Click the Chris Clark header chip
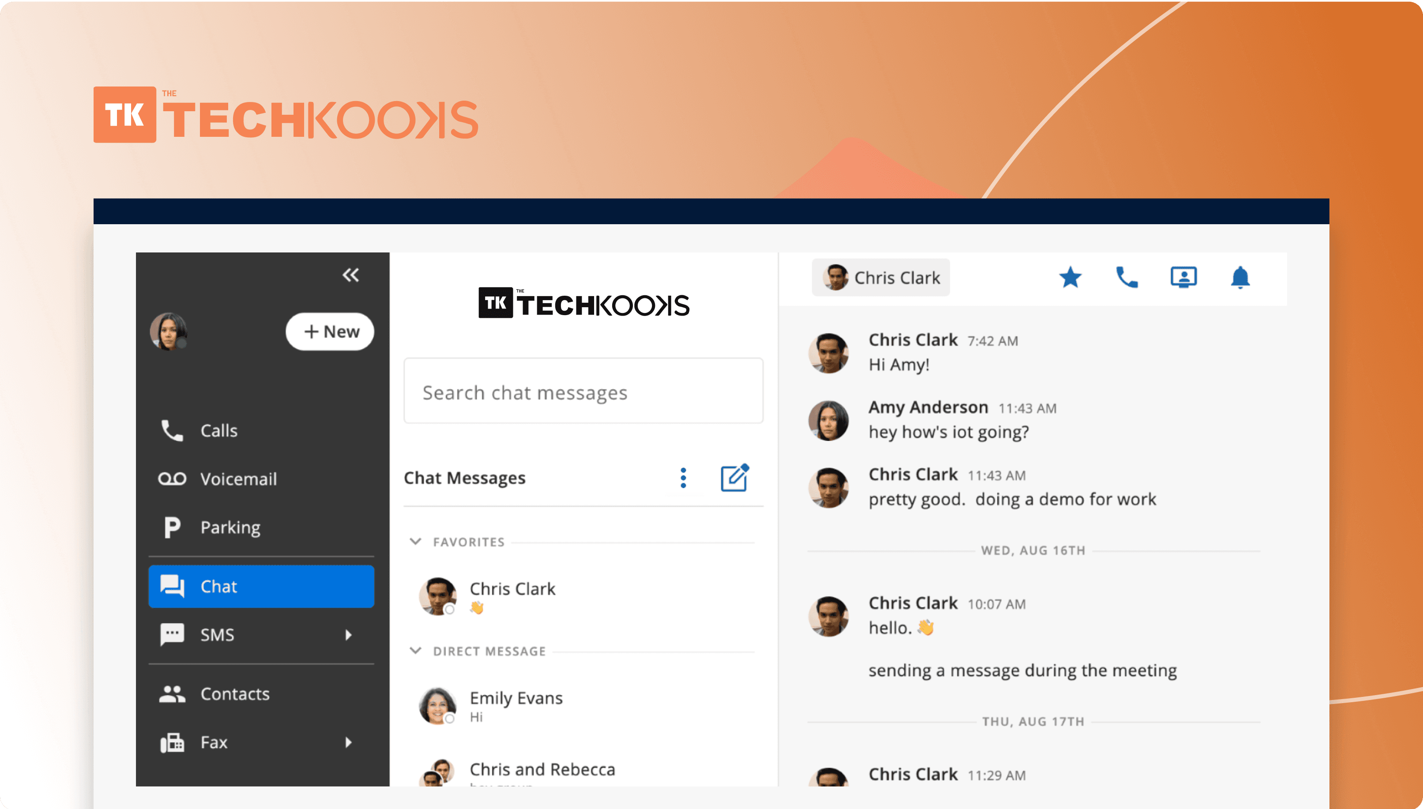 [x=881, y=277]
